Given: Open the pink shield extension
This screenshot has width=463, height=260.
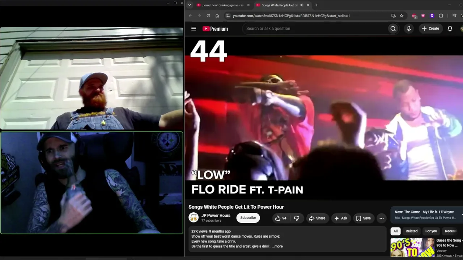Looking at the screenshot, I should [x=423, y=16].
